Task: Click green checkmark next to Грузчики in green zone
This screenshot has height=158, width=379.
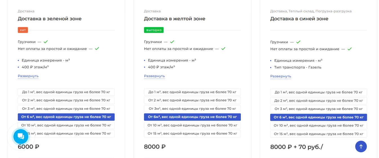Action: [x=46, y=42]
